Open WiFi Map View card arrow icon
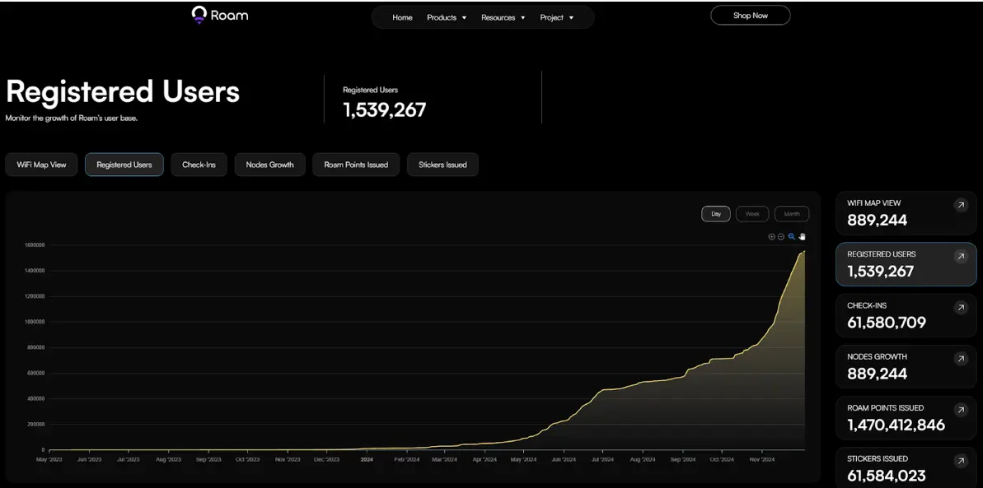 961,205
